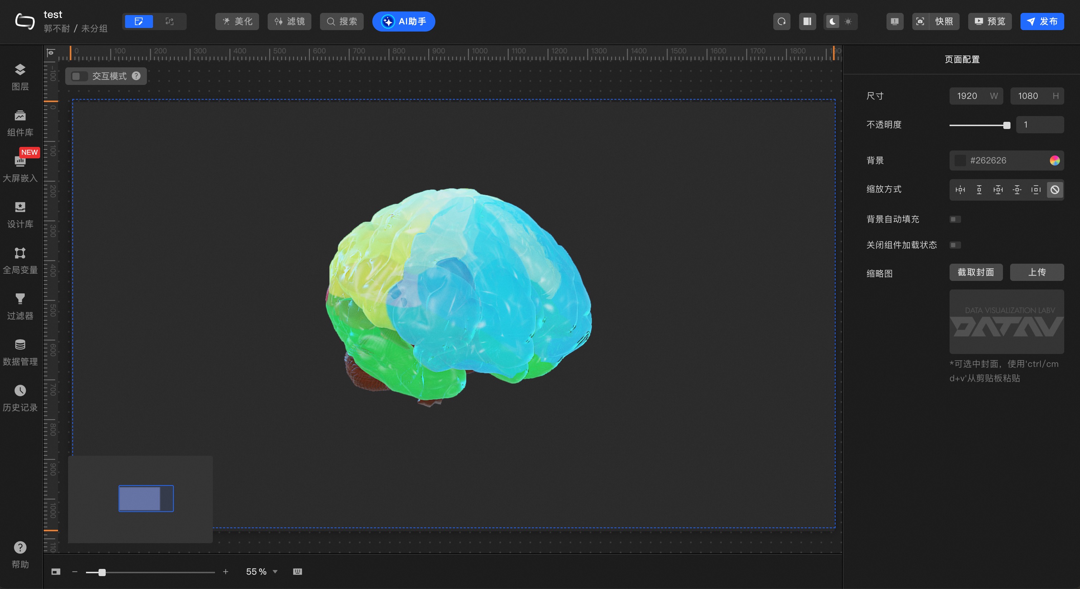
Task: Enable 关闭组件加载状态 toggle
Action: point(955,245)
